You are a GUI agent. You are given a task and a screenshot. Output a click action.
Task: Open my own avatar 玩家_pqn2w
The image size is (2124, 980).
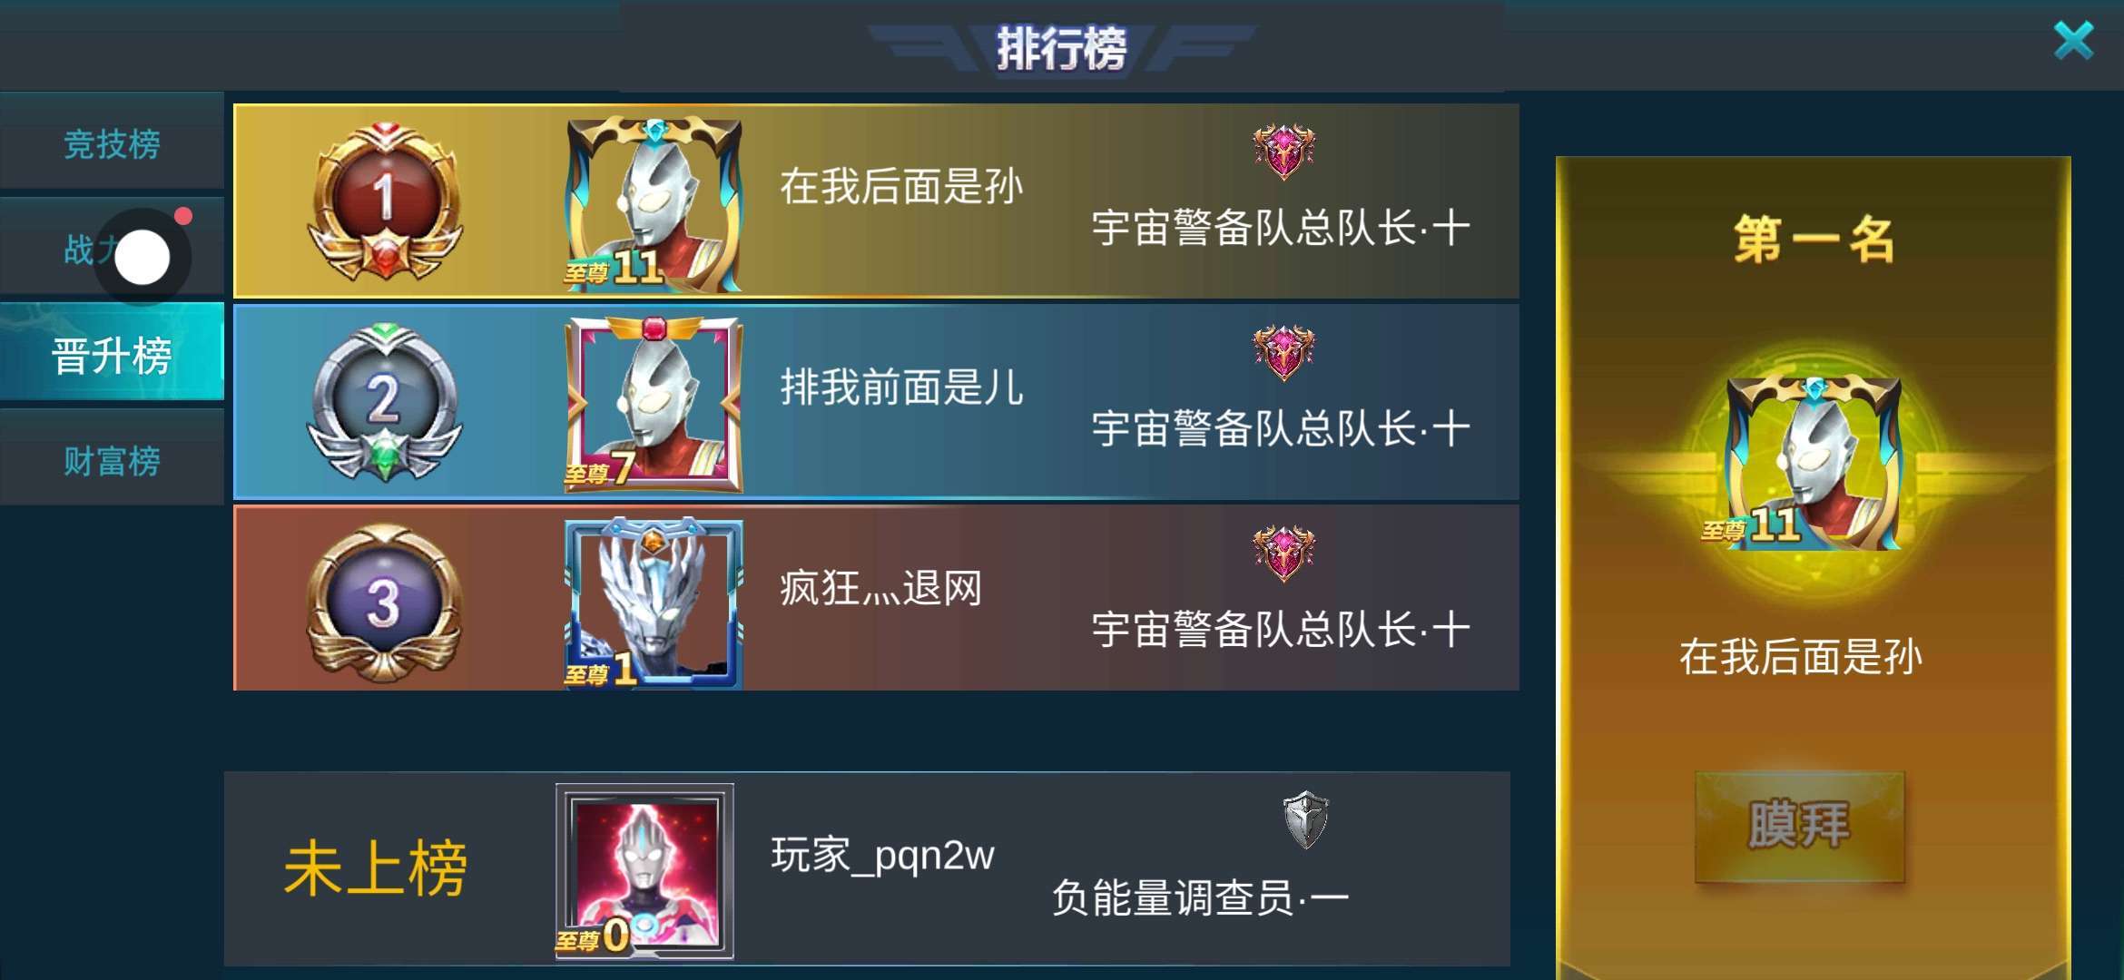(x=644, y=872)
